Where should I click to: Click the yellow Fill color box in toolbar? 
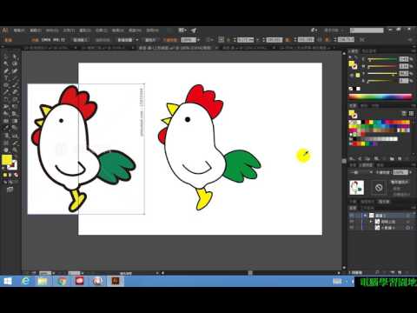(x=7, y=159)
